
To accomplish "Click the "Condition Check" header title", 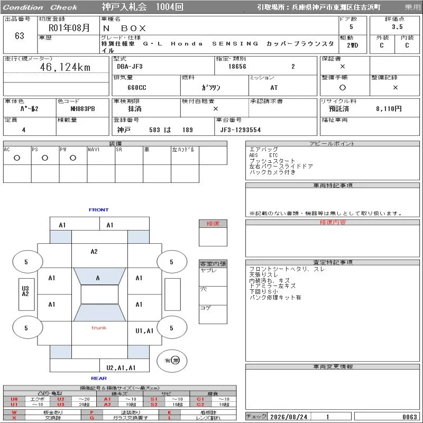I will coord(40,7).
